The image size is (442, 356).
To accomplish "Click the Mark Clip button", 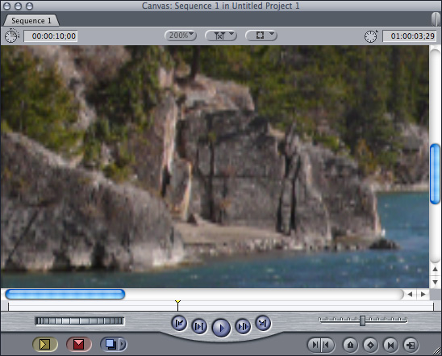I will [390, 345].
